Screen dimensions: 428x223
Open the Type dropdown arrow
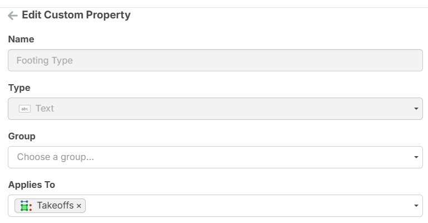click(416, 109)
